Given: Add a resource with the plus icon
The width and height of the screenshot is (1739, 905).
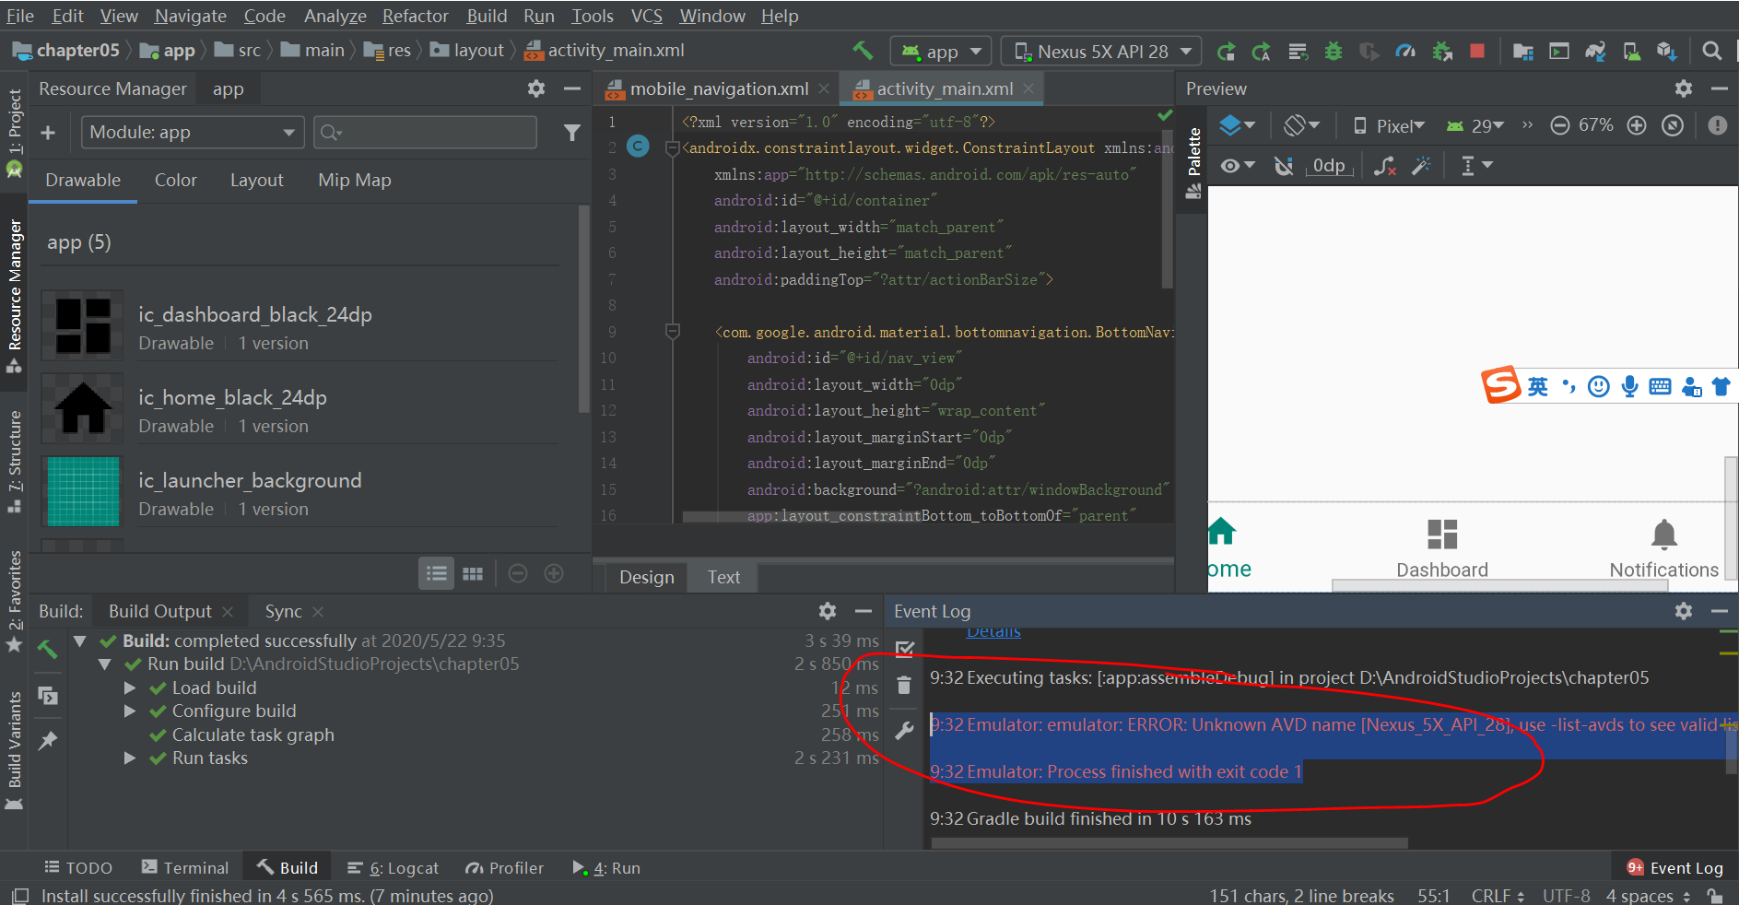Looking at the screenshot, I should coord(48,133).
